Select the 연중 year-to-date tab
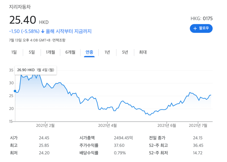227x162 pixels. tap(89, 52)
